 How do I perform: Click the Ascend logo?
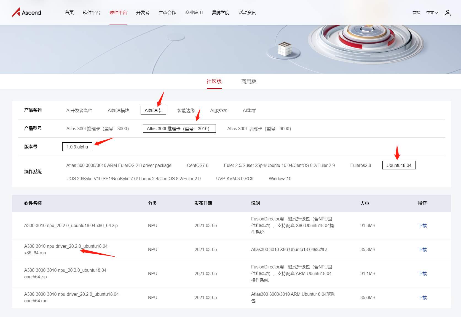26,12
